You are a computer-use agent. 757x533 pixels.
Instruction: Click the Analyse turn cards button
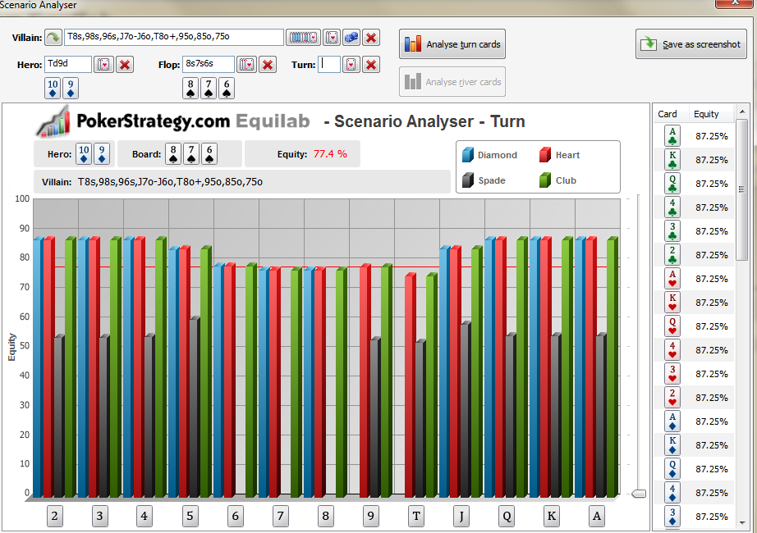pyautogui.click(x=452, y=44)
